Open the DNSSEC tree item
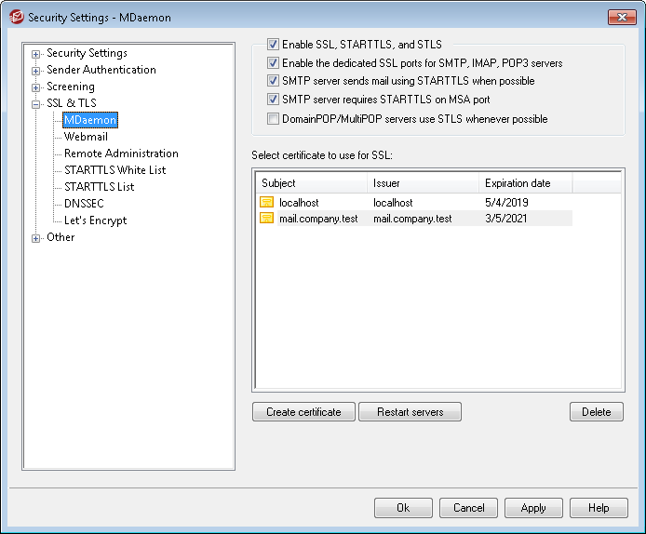The width and height of the screenshot is (646, 534). pyautogui.click(x=84, y=204)
